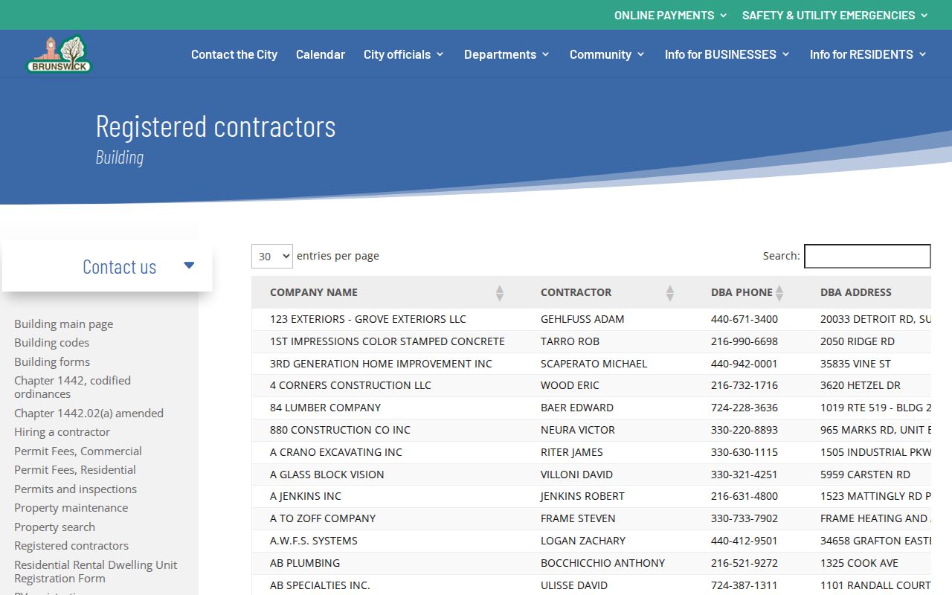Select AB PLUMBING cell

pyautogui.click(x=305, y=563)
